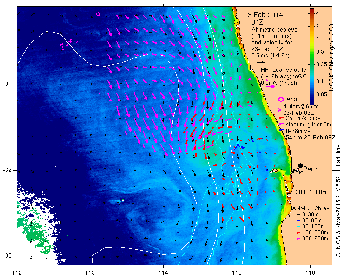Image resolution: width=344 pixels, height=278 pixels.
Task: Click the 54h to 23-Feb 09Z text
Action: coord(311,137)
